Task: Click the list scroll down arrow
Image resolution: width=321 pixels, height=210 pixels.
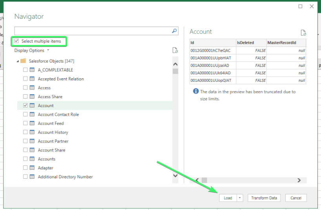Action: (x=175, y=176)
